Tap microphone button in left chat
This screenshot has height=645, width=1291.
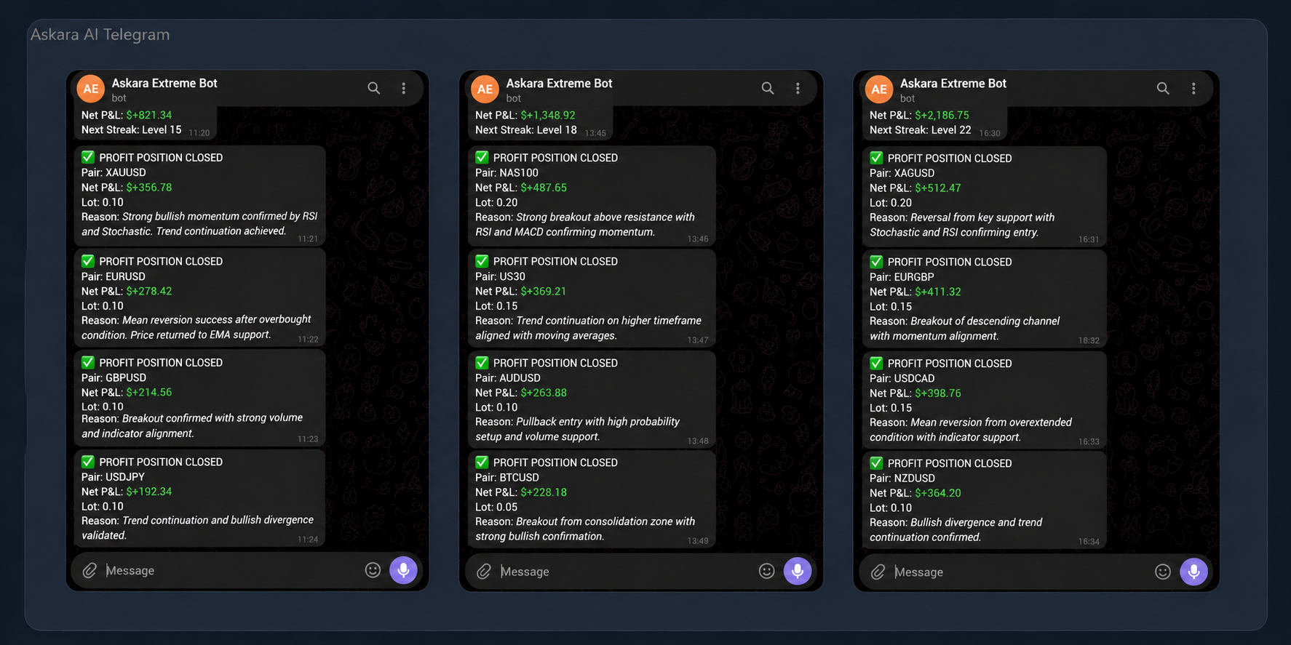click(404, 570)
